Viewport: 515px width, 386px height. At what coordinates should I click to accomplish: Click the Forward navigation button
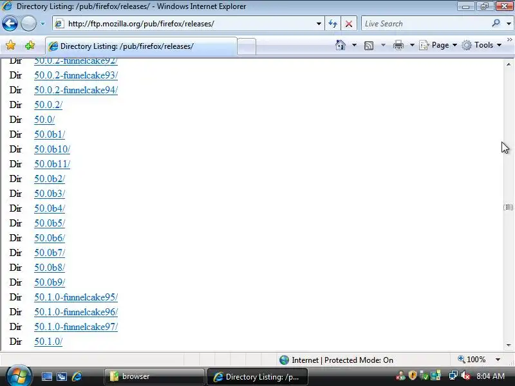click(28, 24)
